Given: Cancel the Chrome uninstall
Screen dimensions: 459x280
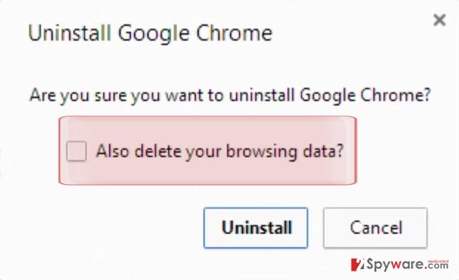Looking at the screenshot, I should [x=376, y=228].
